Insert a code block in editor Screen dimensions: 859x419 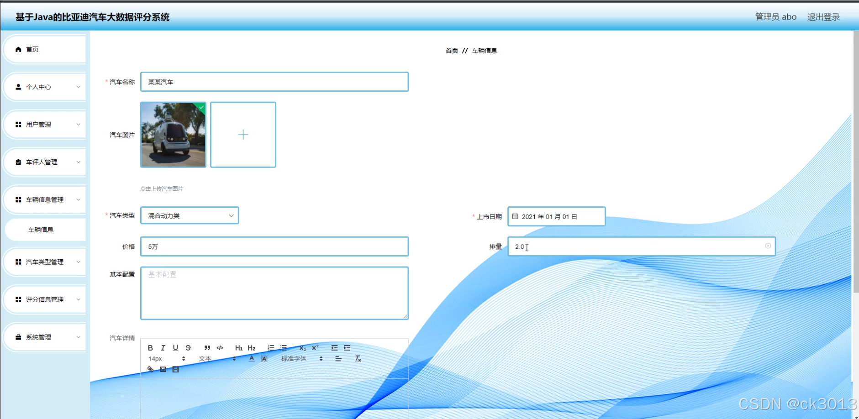click(x=220, y=348)
